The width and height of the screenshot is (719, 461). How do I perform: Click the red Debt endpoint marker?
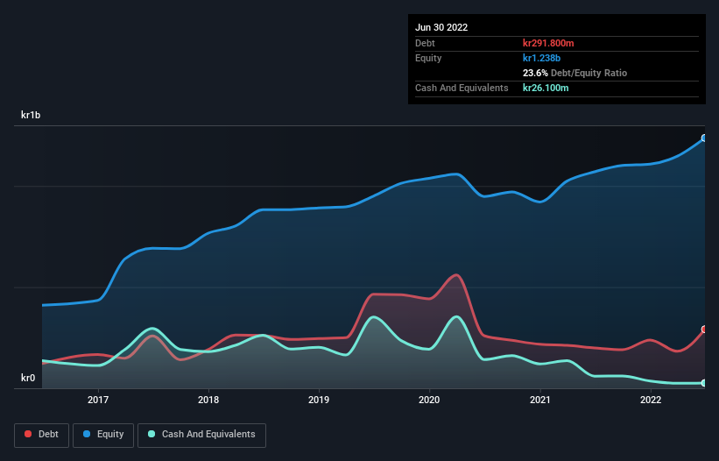704,330
